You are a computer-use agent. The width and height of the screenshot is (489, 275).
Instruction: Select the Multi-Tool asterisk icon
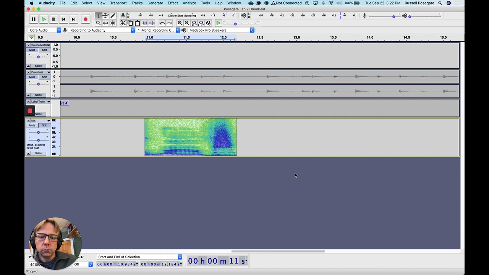(113, 23)
